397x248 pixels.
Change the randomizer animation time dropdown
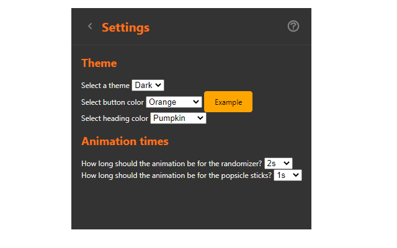pos(278,163)
